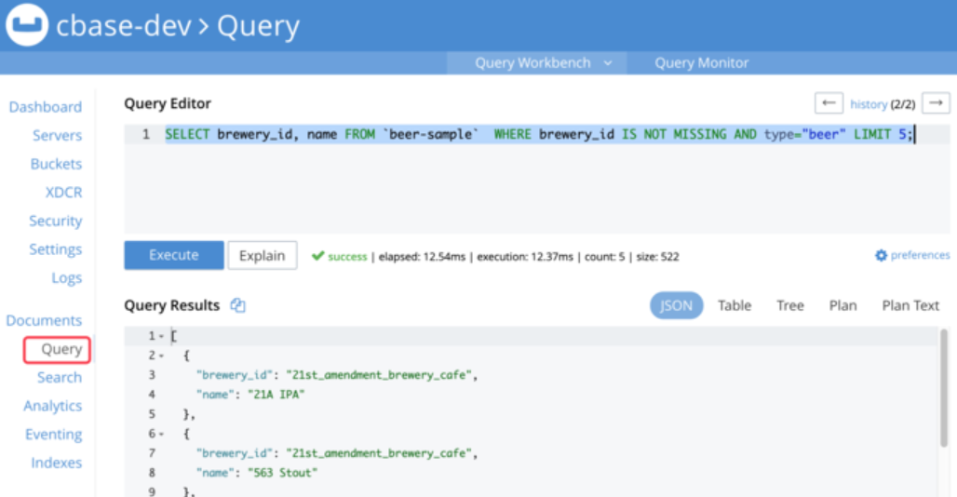Open Analytics in the sidebar
The width and height of the screenshot is (957, 497).
52,406
